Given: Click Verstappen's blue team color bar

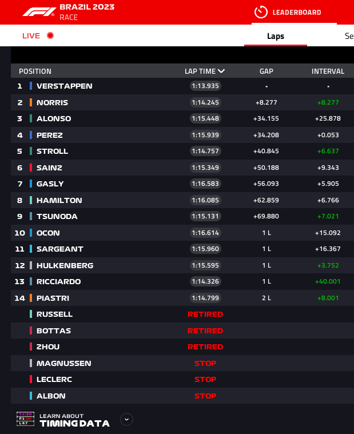Looking at the screenshot, I should (31, 86).
